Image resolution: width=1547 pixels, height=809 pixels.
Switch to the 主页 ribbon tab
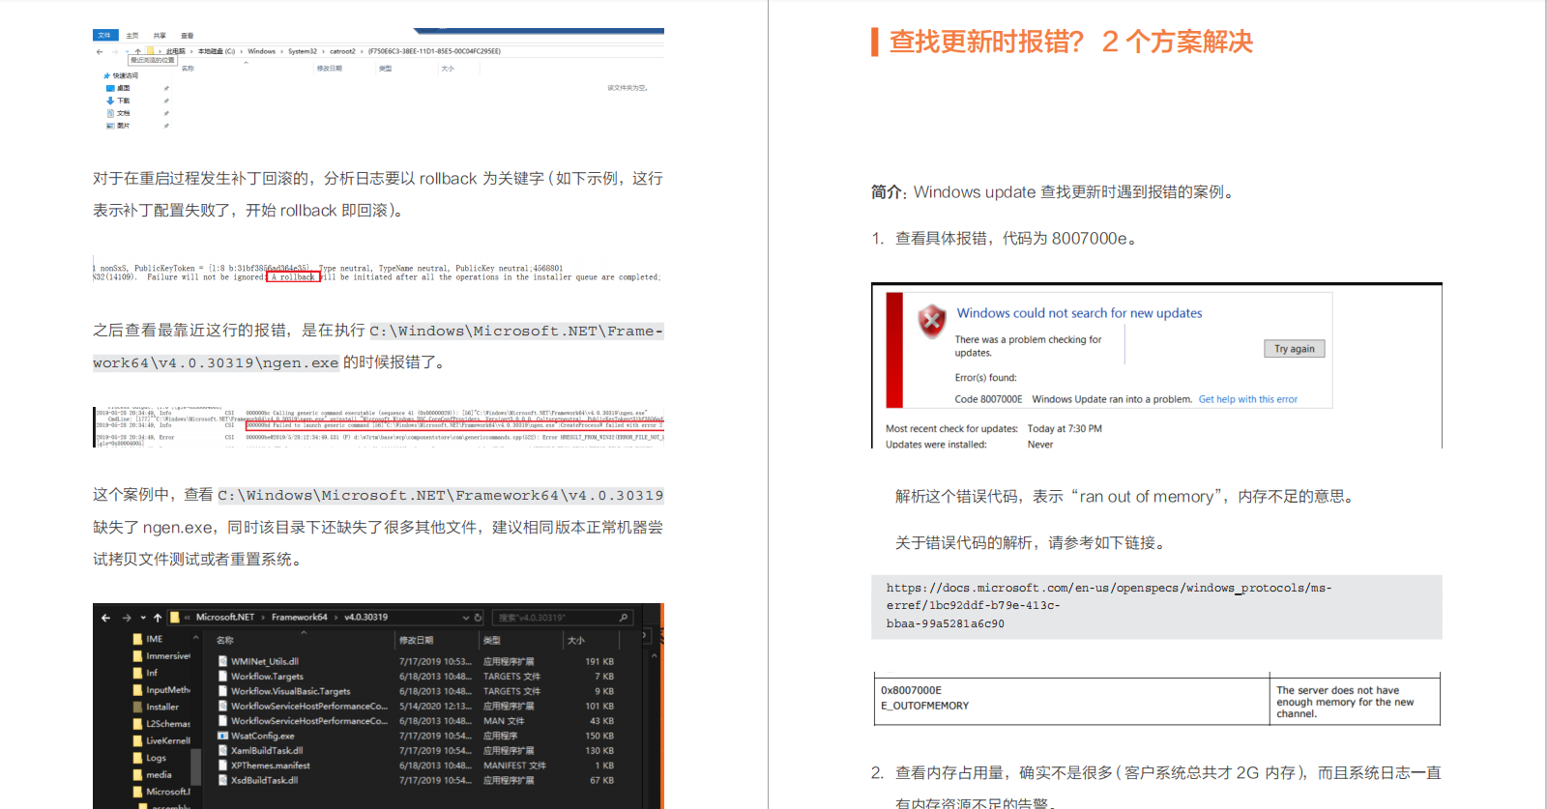pos(132,36)
